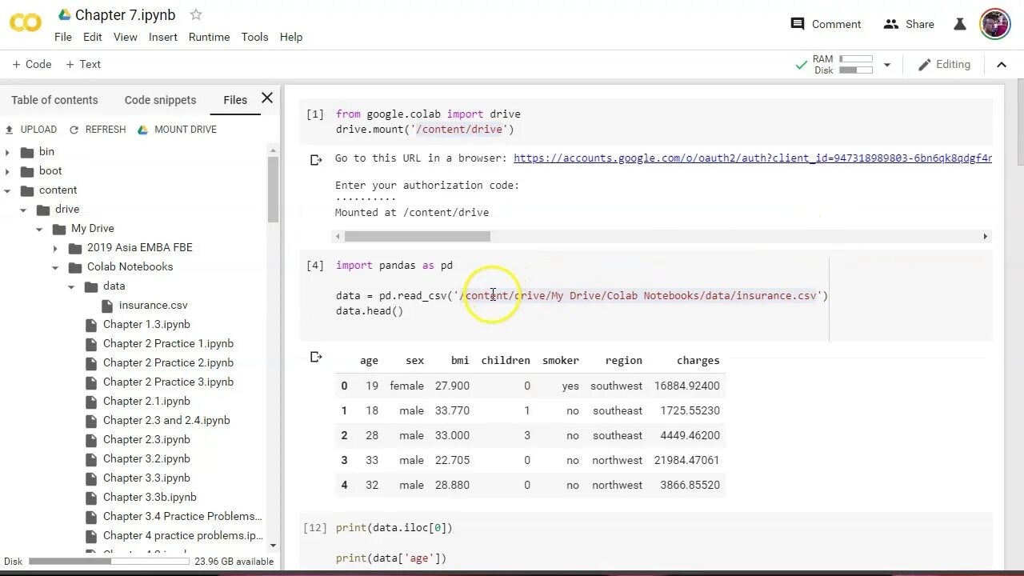Add a new Text cell
Screen dimensions: 1024x576
[82, 64]
